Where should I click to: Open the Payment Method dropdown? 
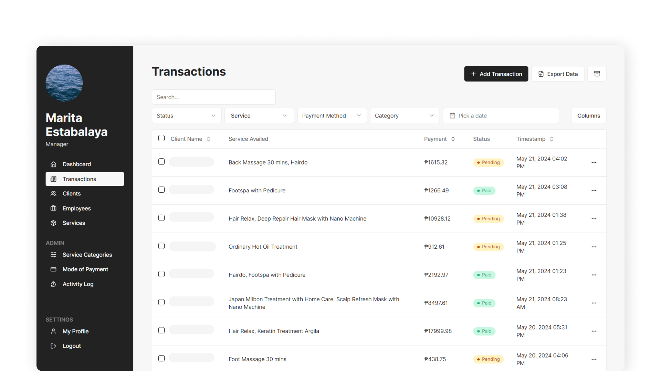click(x=332, y=116)
